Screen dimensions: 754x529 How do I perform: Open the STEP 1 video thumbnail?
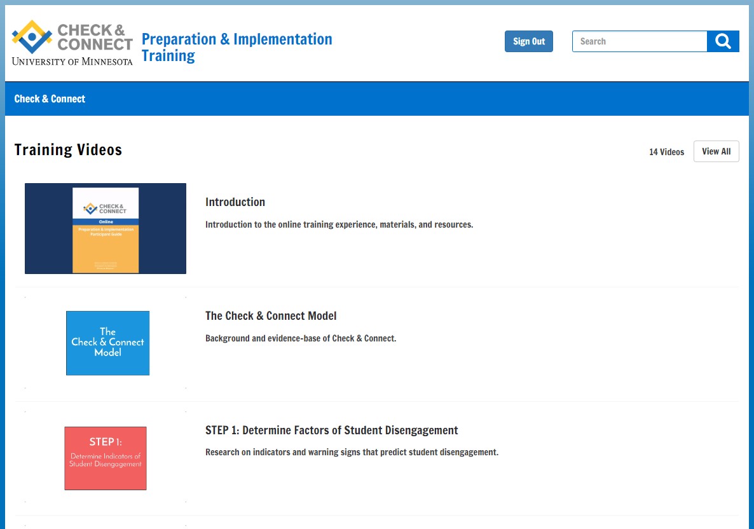point(106,458)
